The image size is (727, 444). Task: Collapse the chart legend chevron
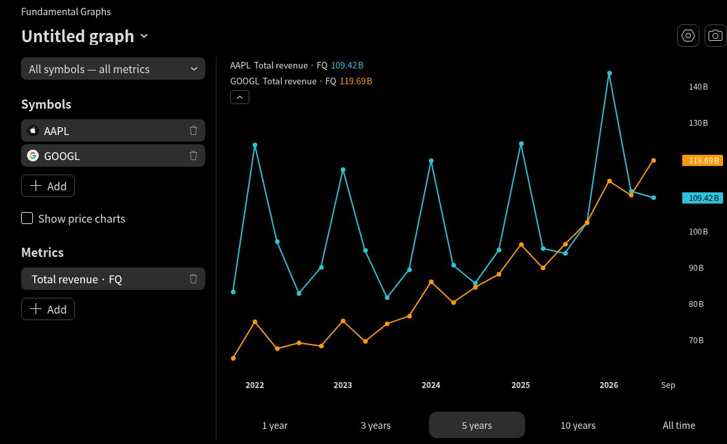pyautogui.click(x=239, y=97)
